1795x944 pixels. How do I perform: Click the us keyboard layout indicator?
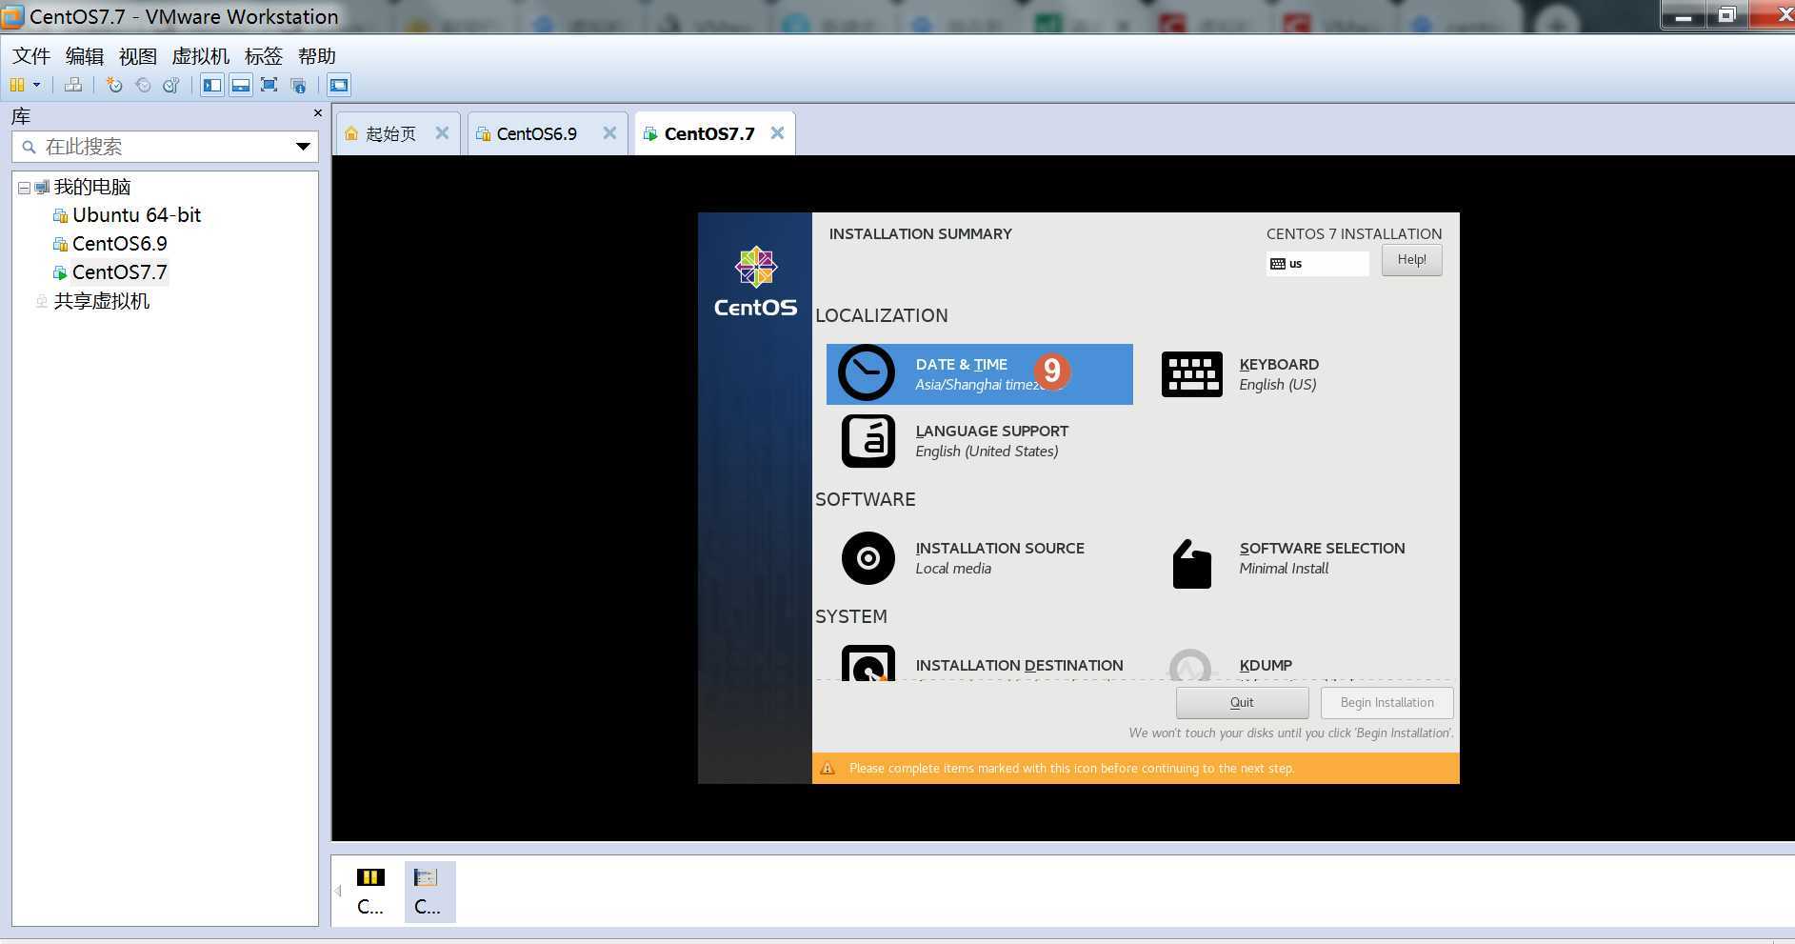[x=1318, y=264]
